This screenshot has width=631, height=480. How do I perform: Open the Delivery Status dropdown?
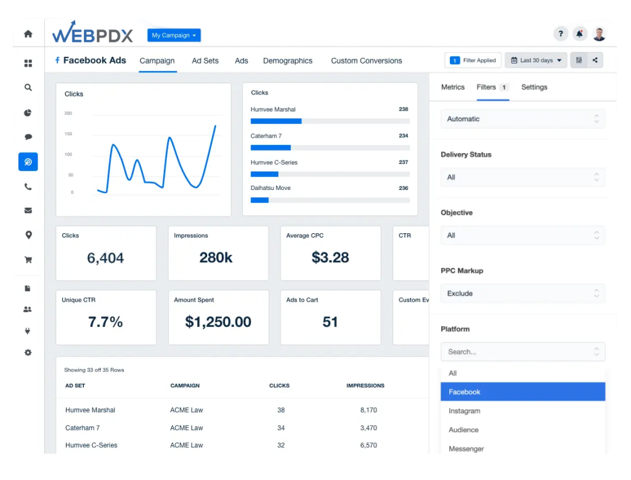click(523, 177)
